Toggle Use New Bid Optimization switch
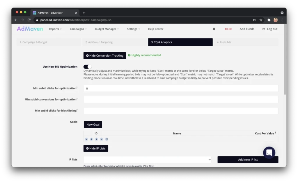 point(87,67)
